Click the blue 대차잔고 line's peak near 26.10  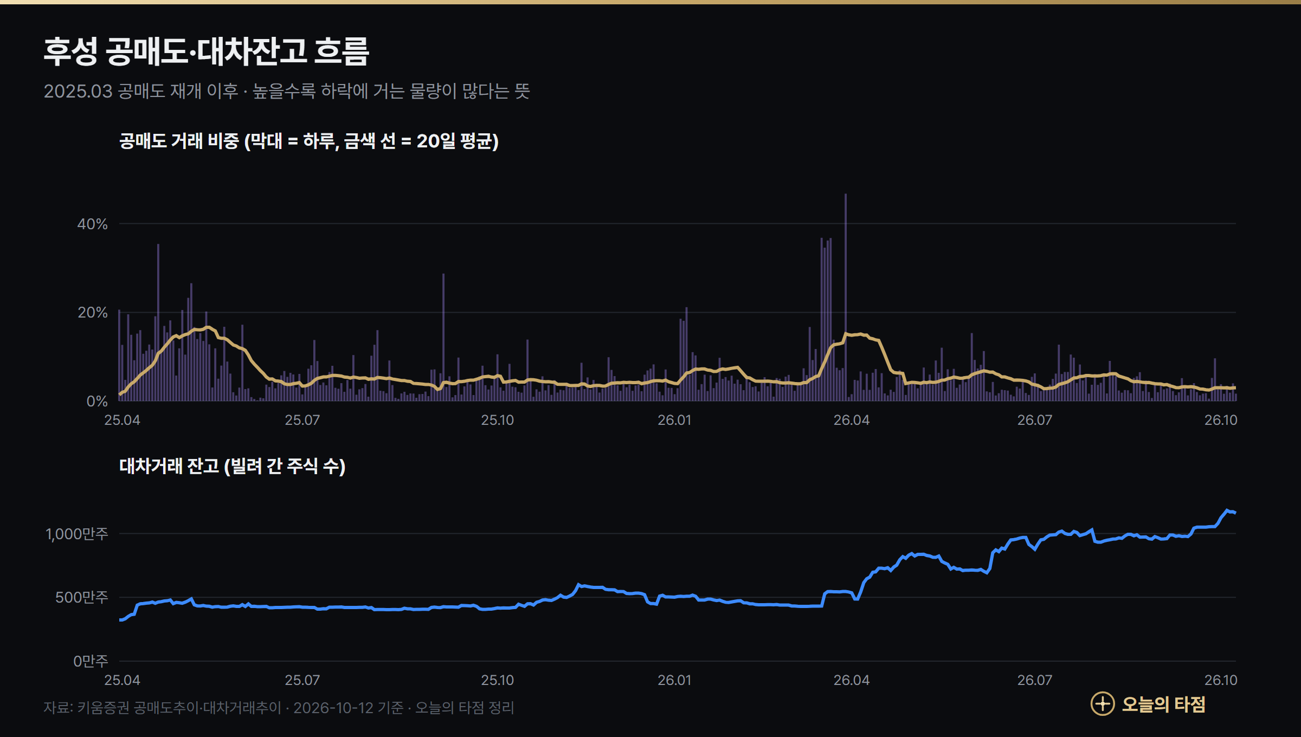(1227, 510)
